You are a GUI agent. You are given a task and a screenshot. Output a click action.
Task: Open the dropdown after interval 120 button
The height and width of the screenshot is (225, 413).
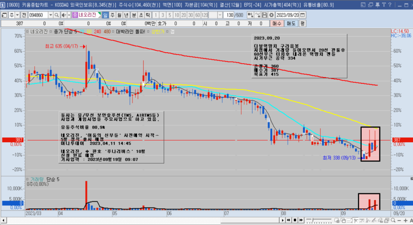220,15
